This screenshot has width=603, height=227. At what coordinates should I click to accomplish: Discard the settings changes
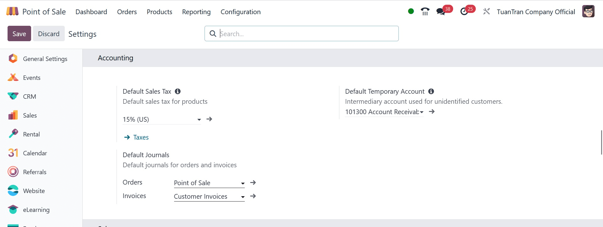click(x=49, y=34)
